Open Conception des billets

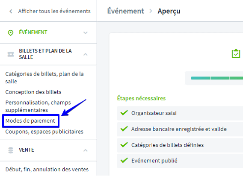pyautogui.click(x=33, y=92)
